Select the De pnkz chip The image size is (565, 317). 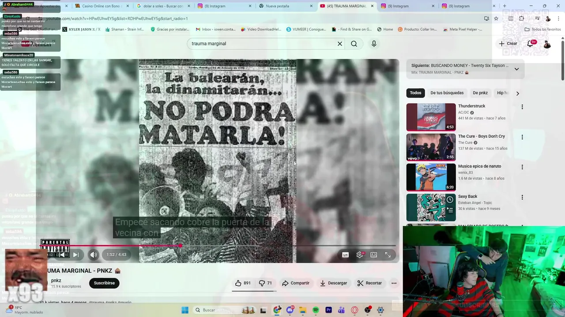click(x=480, y=93)
